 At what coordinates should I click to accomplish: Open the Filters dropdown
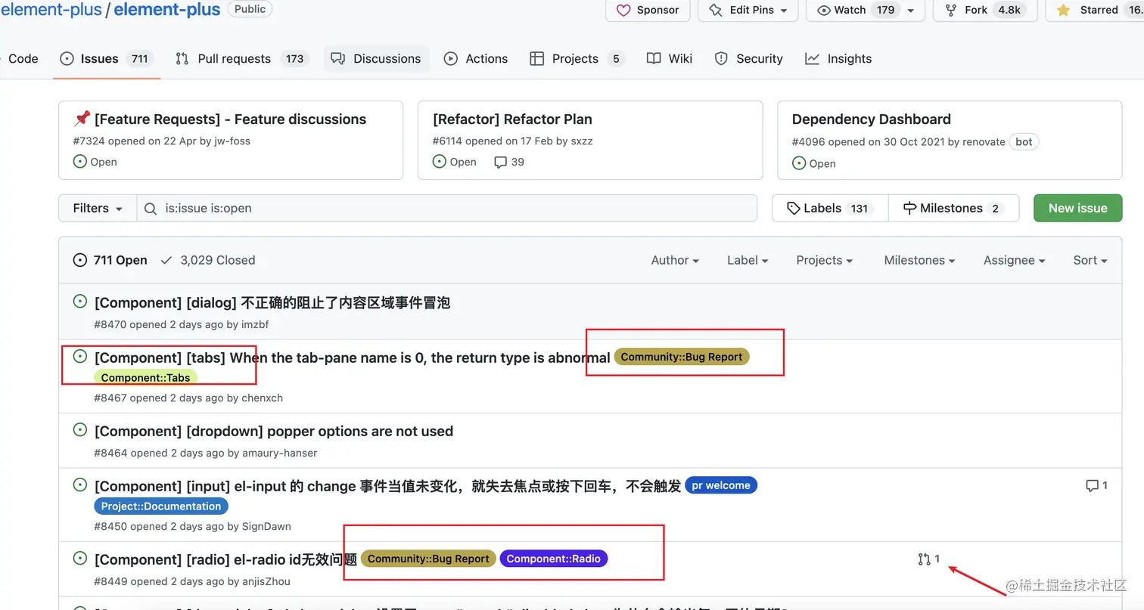pyautogui.click(x=98, y=208)
